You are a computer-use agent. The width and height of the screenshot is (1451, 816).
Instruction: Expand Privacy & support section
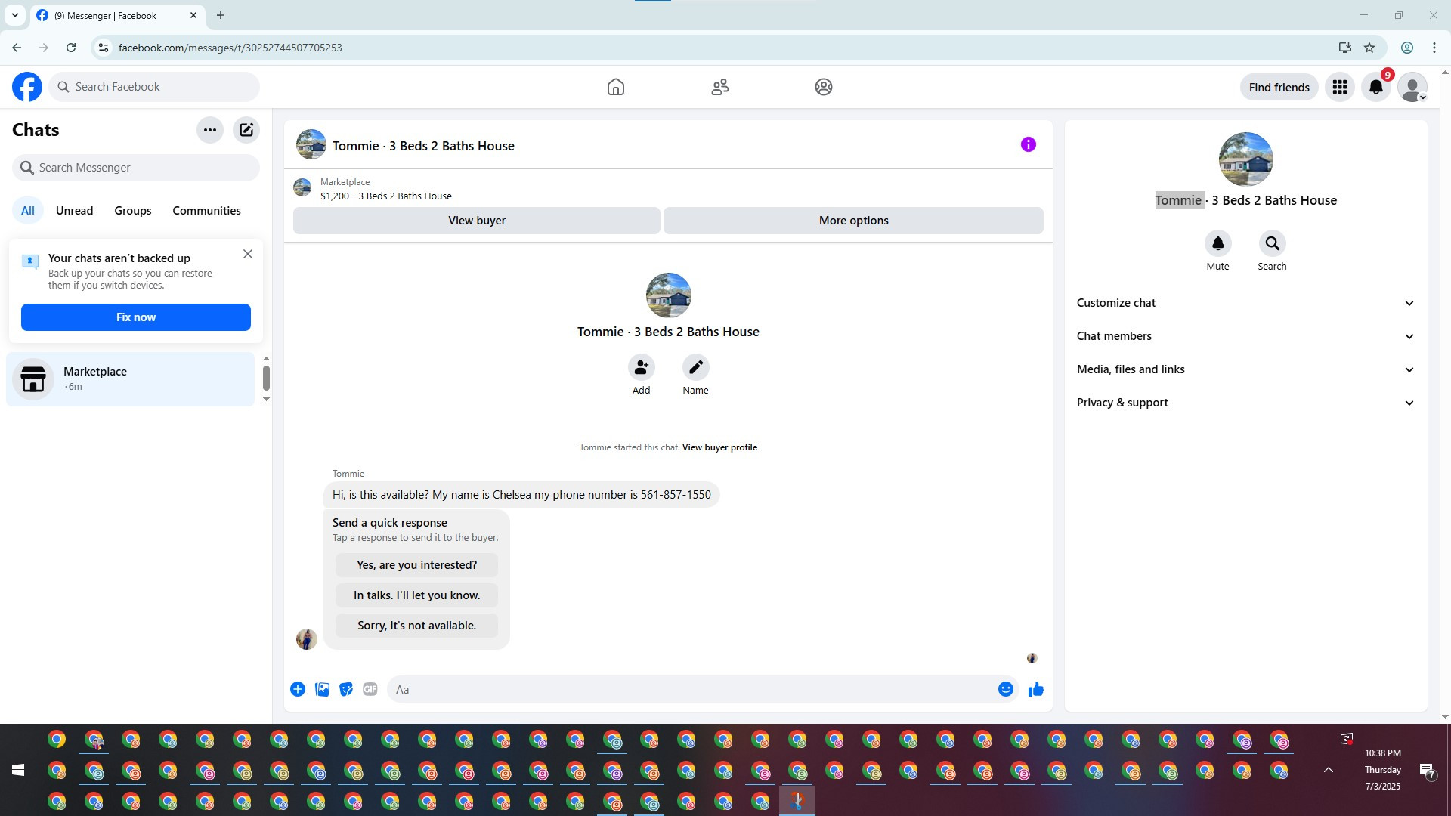click(x=1245, y=403)
